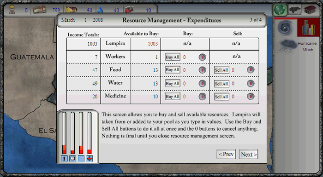The height and width of the screenshot is (177, 323).
Task: Buy All available Water
Action: [x=173, y=84]
